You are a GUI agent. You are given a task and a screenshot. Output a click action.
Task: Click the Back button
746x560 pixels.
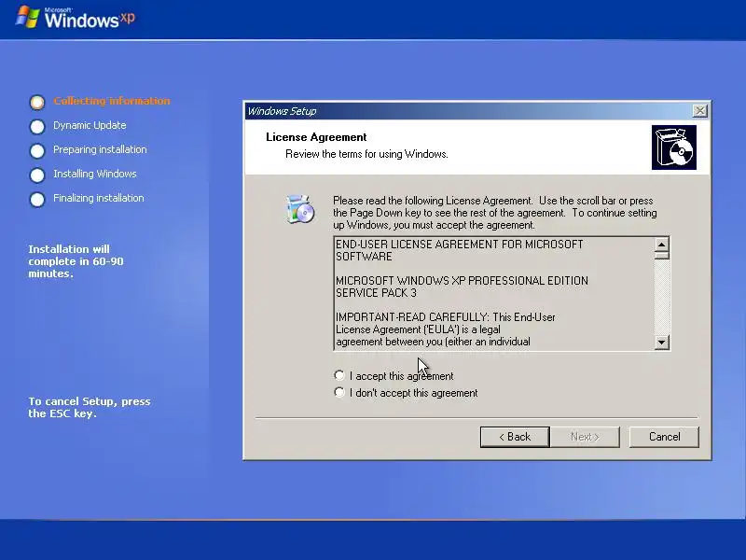515,437
